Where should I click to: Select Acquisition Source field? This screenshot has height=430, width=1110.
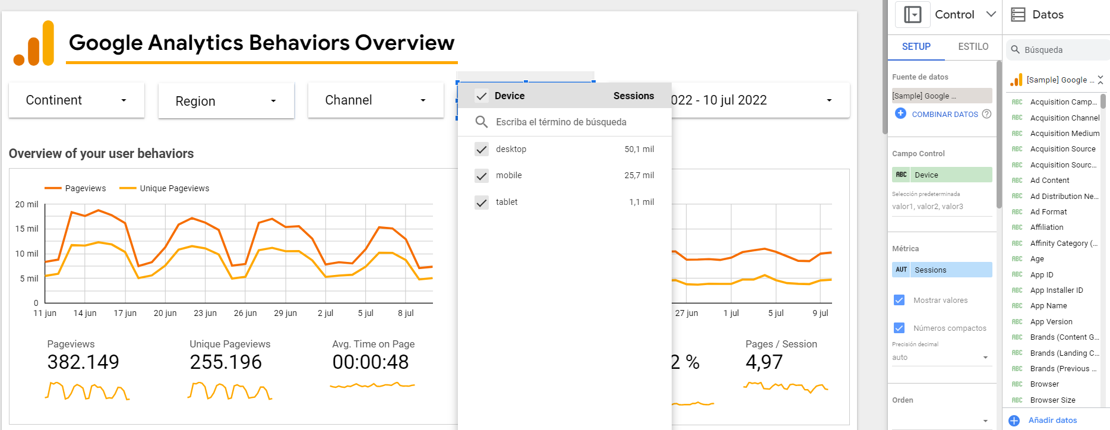click(x=1062, y=149)
